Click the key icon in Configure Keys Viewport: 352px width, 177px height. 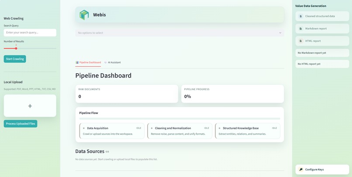pos(301,170)
